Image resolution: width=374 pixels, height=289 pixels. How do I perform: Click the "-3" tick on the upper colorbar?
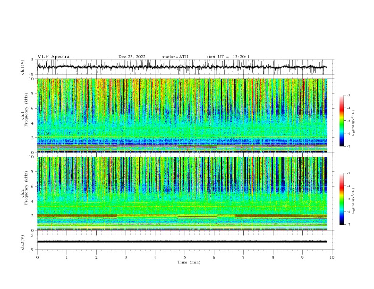348,95
